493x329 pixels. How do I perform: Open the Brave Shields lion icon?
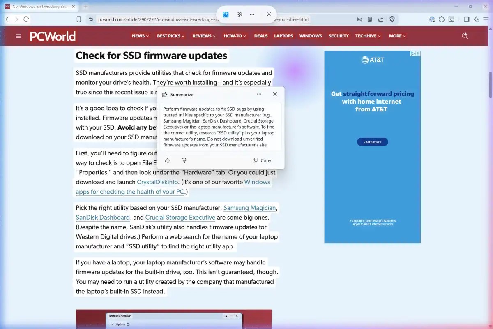[392, 19]
